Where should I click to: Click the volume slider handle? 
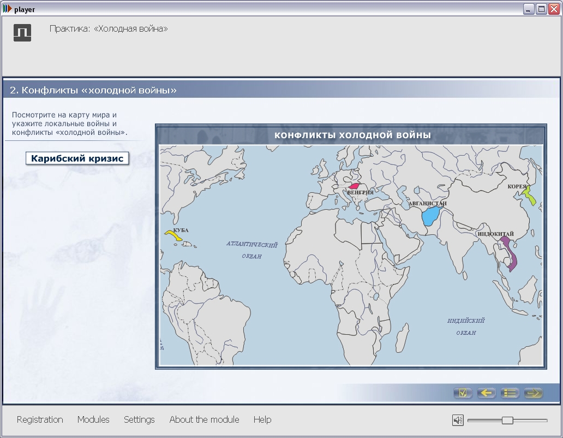pos(507,420)
